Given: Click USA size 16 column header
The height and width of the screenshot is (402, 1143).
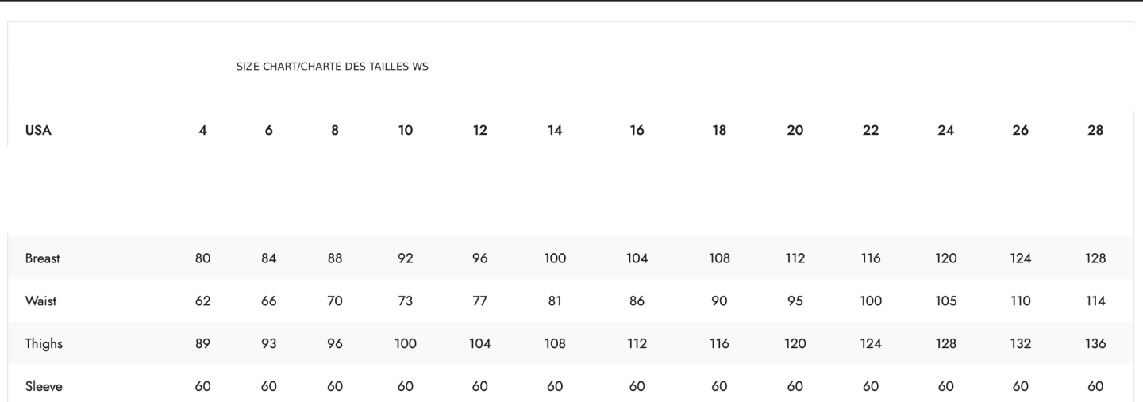Looking at the screenshot, I should (x=637, y=131).
